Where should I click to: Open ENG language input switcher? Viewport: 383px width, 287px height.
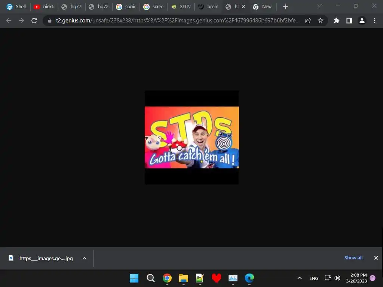[314, 278]
